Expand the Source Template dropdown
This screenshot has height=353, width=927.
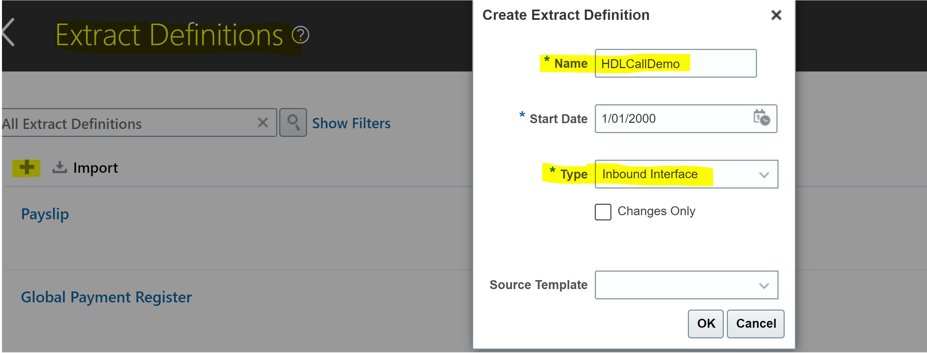pos(764,286)
